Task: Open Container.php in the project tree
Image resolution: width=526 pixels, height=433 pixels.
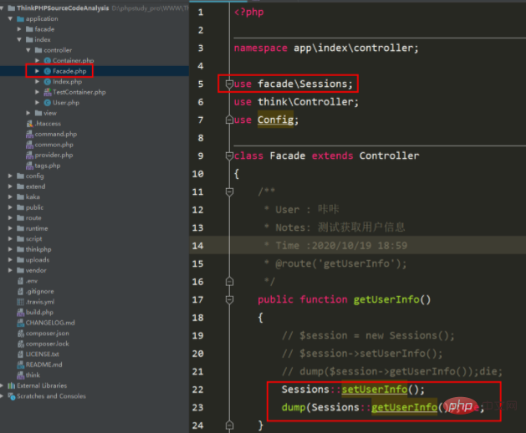Action: 73,60
